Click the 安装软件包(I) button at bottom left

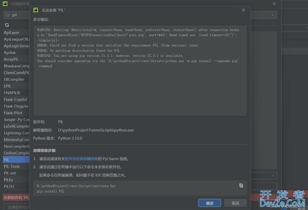pyautogui.click(x=17, y=207)
